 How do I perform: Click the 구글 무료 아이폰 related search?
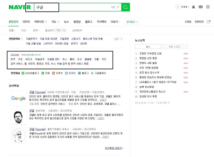pos(48,39)
